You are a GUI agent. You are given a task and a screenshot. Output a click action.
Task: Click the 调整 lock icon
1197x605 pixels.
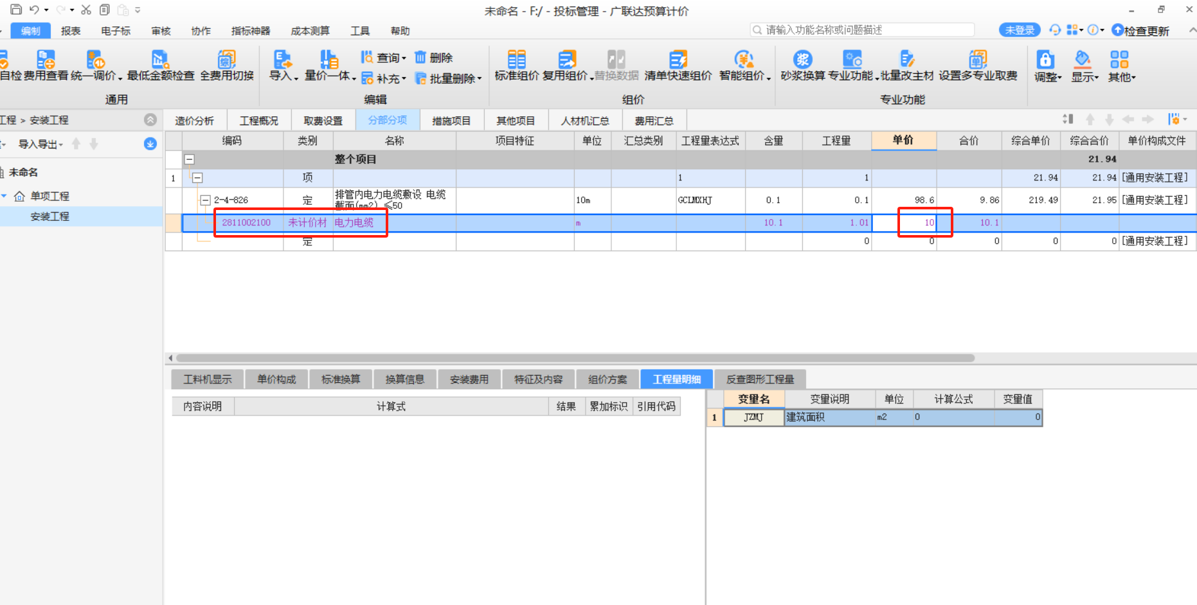click(1046, 60)
